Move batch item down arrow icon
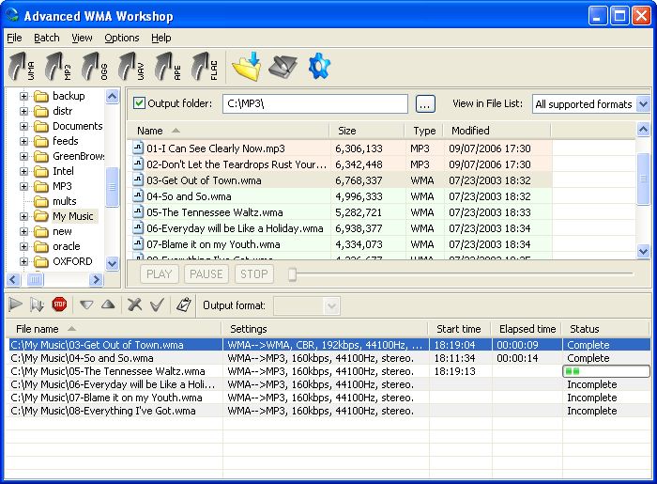657x484 pixels. [86, 304]
